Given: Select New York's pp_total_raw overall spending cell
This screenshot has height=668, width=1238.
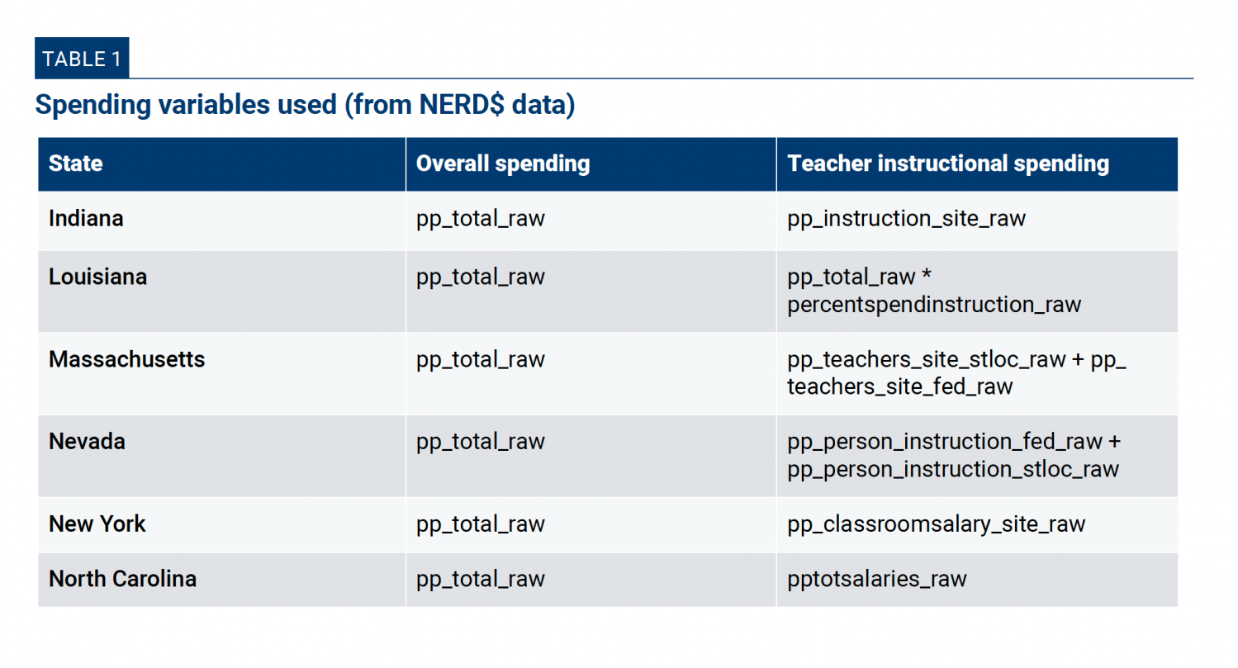Looking at the screenshot, I should point(481,524).
